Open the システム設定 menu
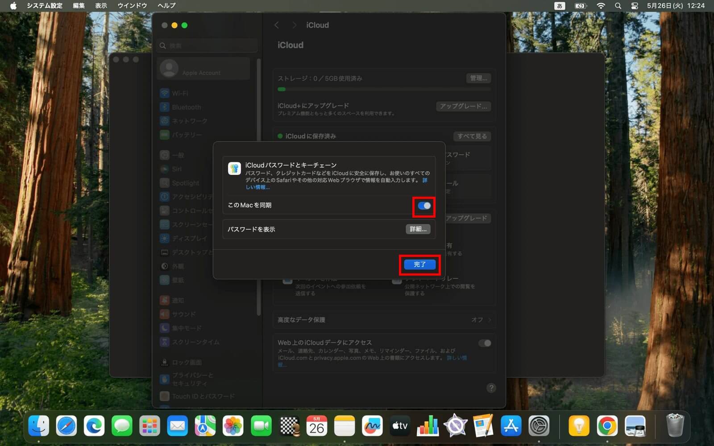Viewport: 714px width, 446px height. 45,6
